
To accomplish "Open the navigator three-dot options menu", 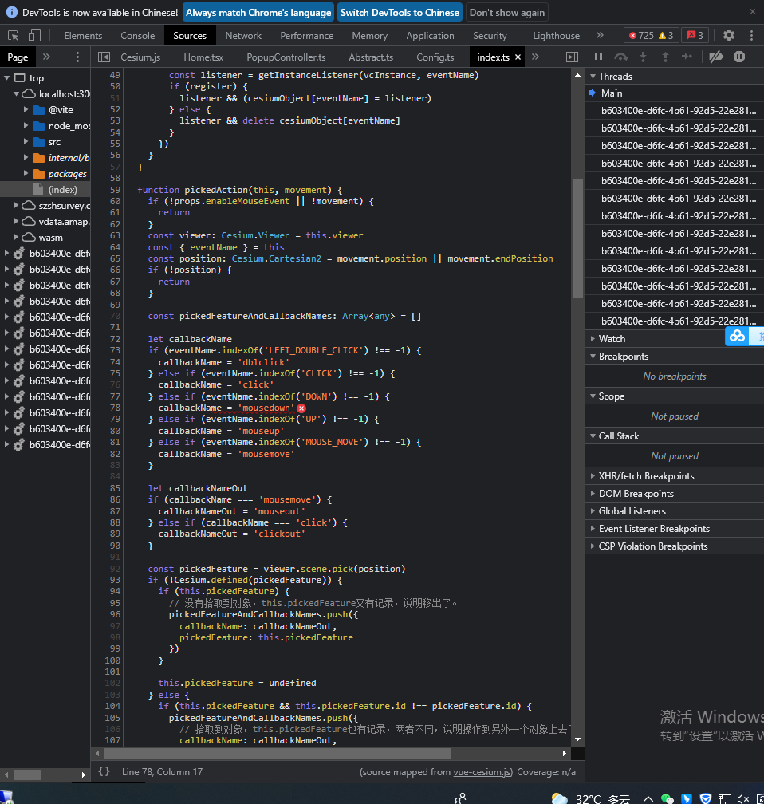I will [x=77, y=57].
